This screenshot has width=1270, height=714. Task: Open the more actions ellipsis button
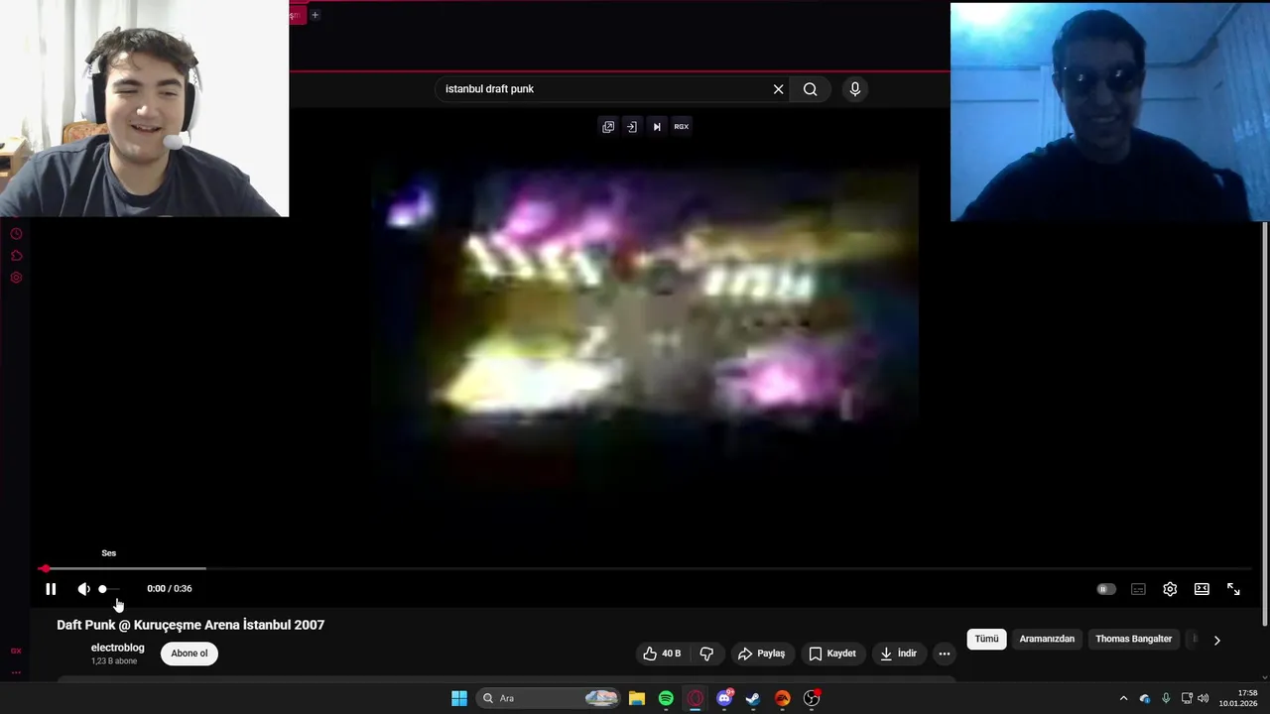(945, 654)
